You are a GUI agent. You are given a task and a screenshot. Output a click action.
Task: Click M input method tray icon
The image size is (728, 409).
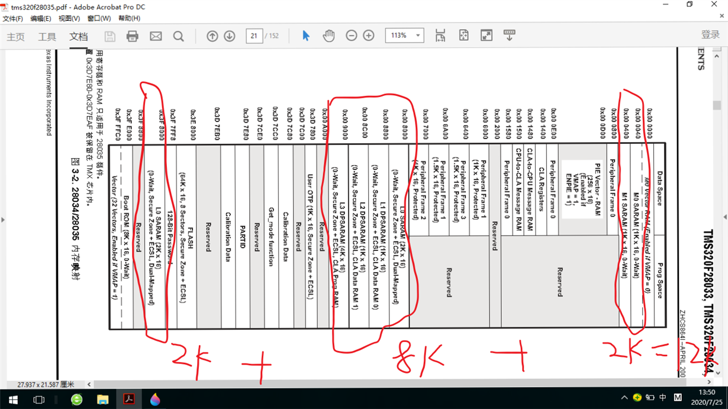pyautogui.click(x=678, y=397)
